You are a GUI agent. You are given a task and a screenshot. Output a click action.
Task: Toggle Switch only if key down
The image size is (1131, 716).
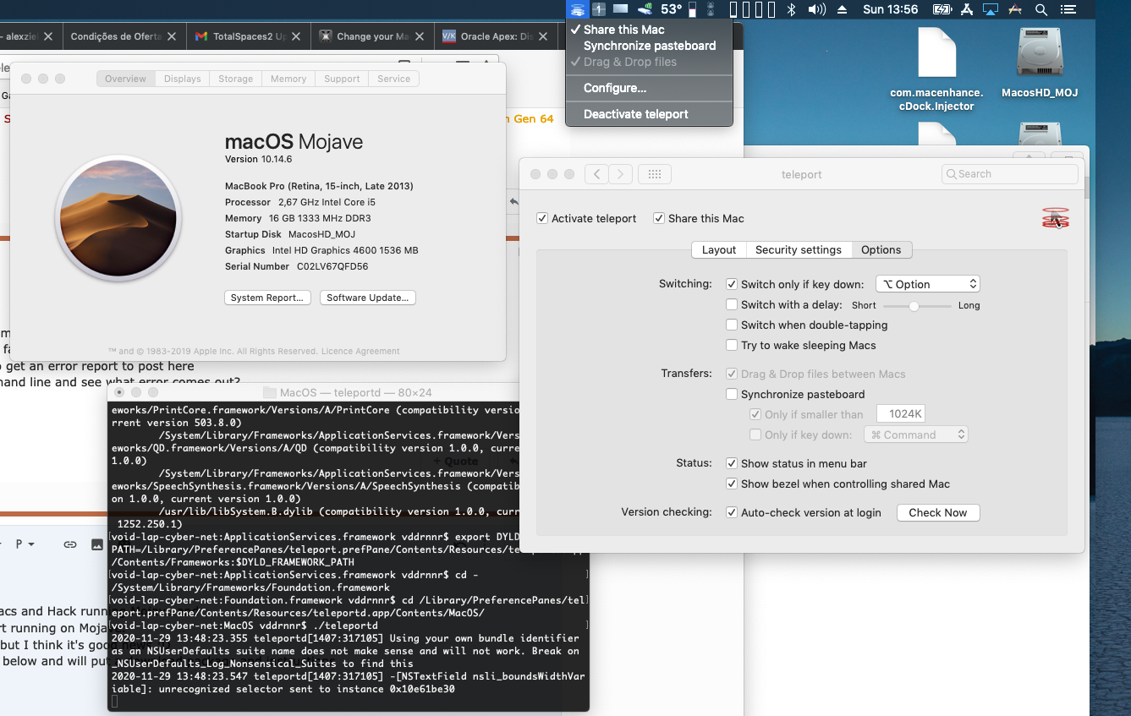(x=732, y=284)
